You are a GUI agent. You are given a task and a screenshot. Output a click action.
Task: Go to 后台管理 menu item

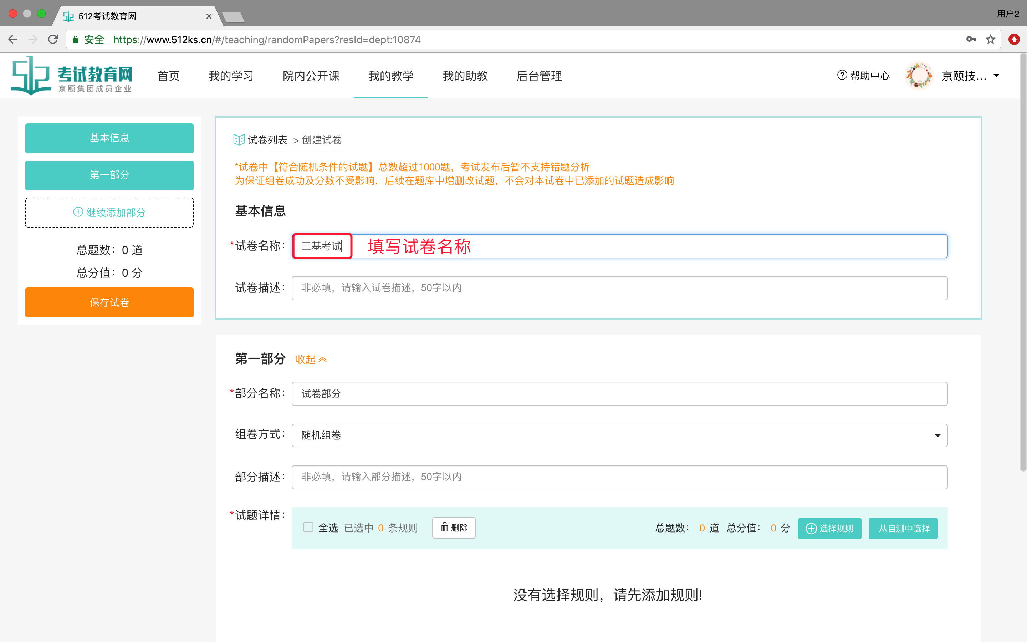click(x=539, y=76)
